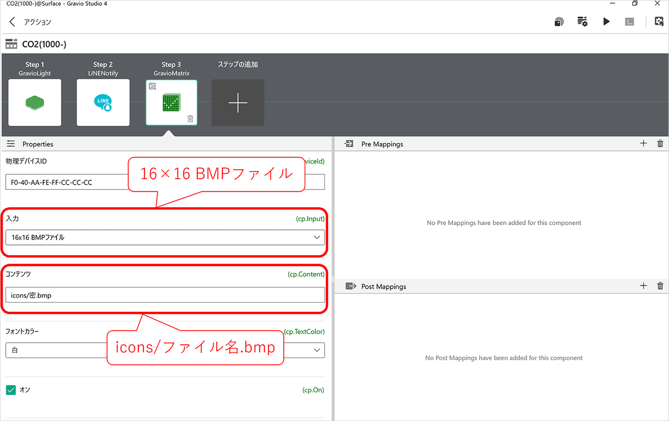The width and height of the screenshot is (669, 421).
Task: Open the フォントカラー dropdown
Action: [x=165, y=350]
